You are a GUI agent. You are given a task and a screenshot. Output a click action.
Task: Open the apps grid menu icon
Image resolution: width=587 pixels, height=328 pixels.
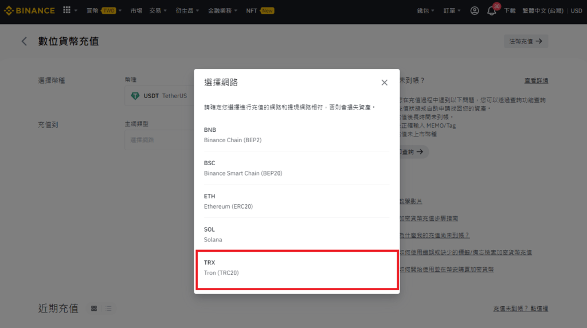tap(66, 10)
